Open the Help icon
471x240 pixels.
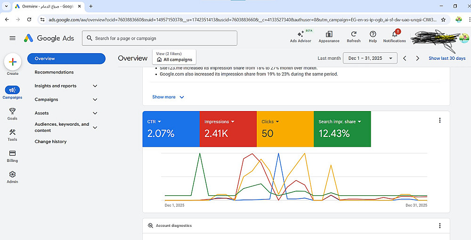(373, 34)
